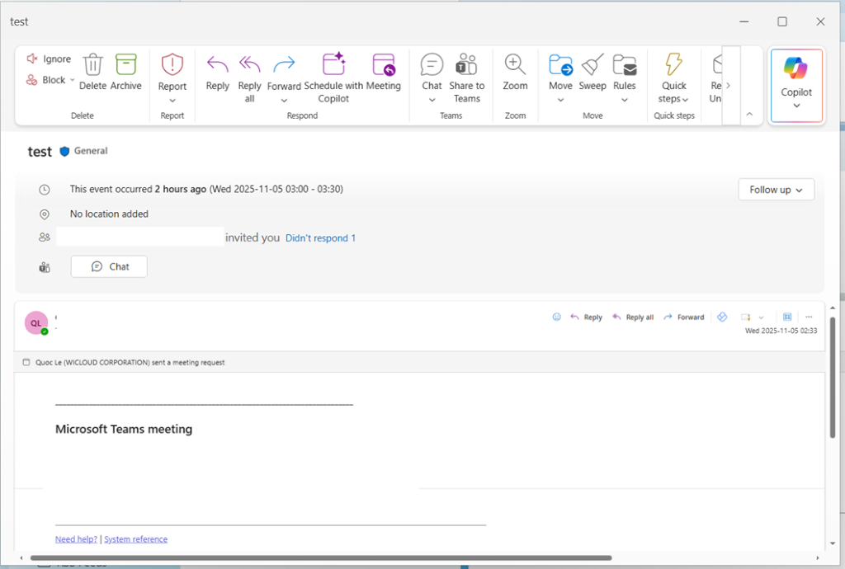The image size is (845, 569).
Task: Click Reply in the message header
Action: [587, 317]
